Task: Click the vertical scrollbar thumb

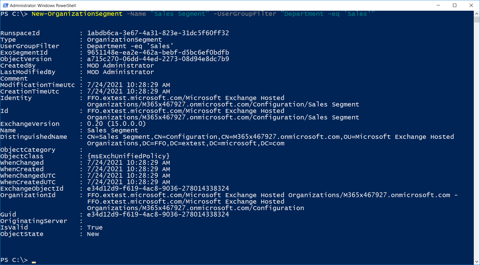Action: coord(477,19)
